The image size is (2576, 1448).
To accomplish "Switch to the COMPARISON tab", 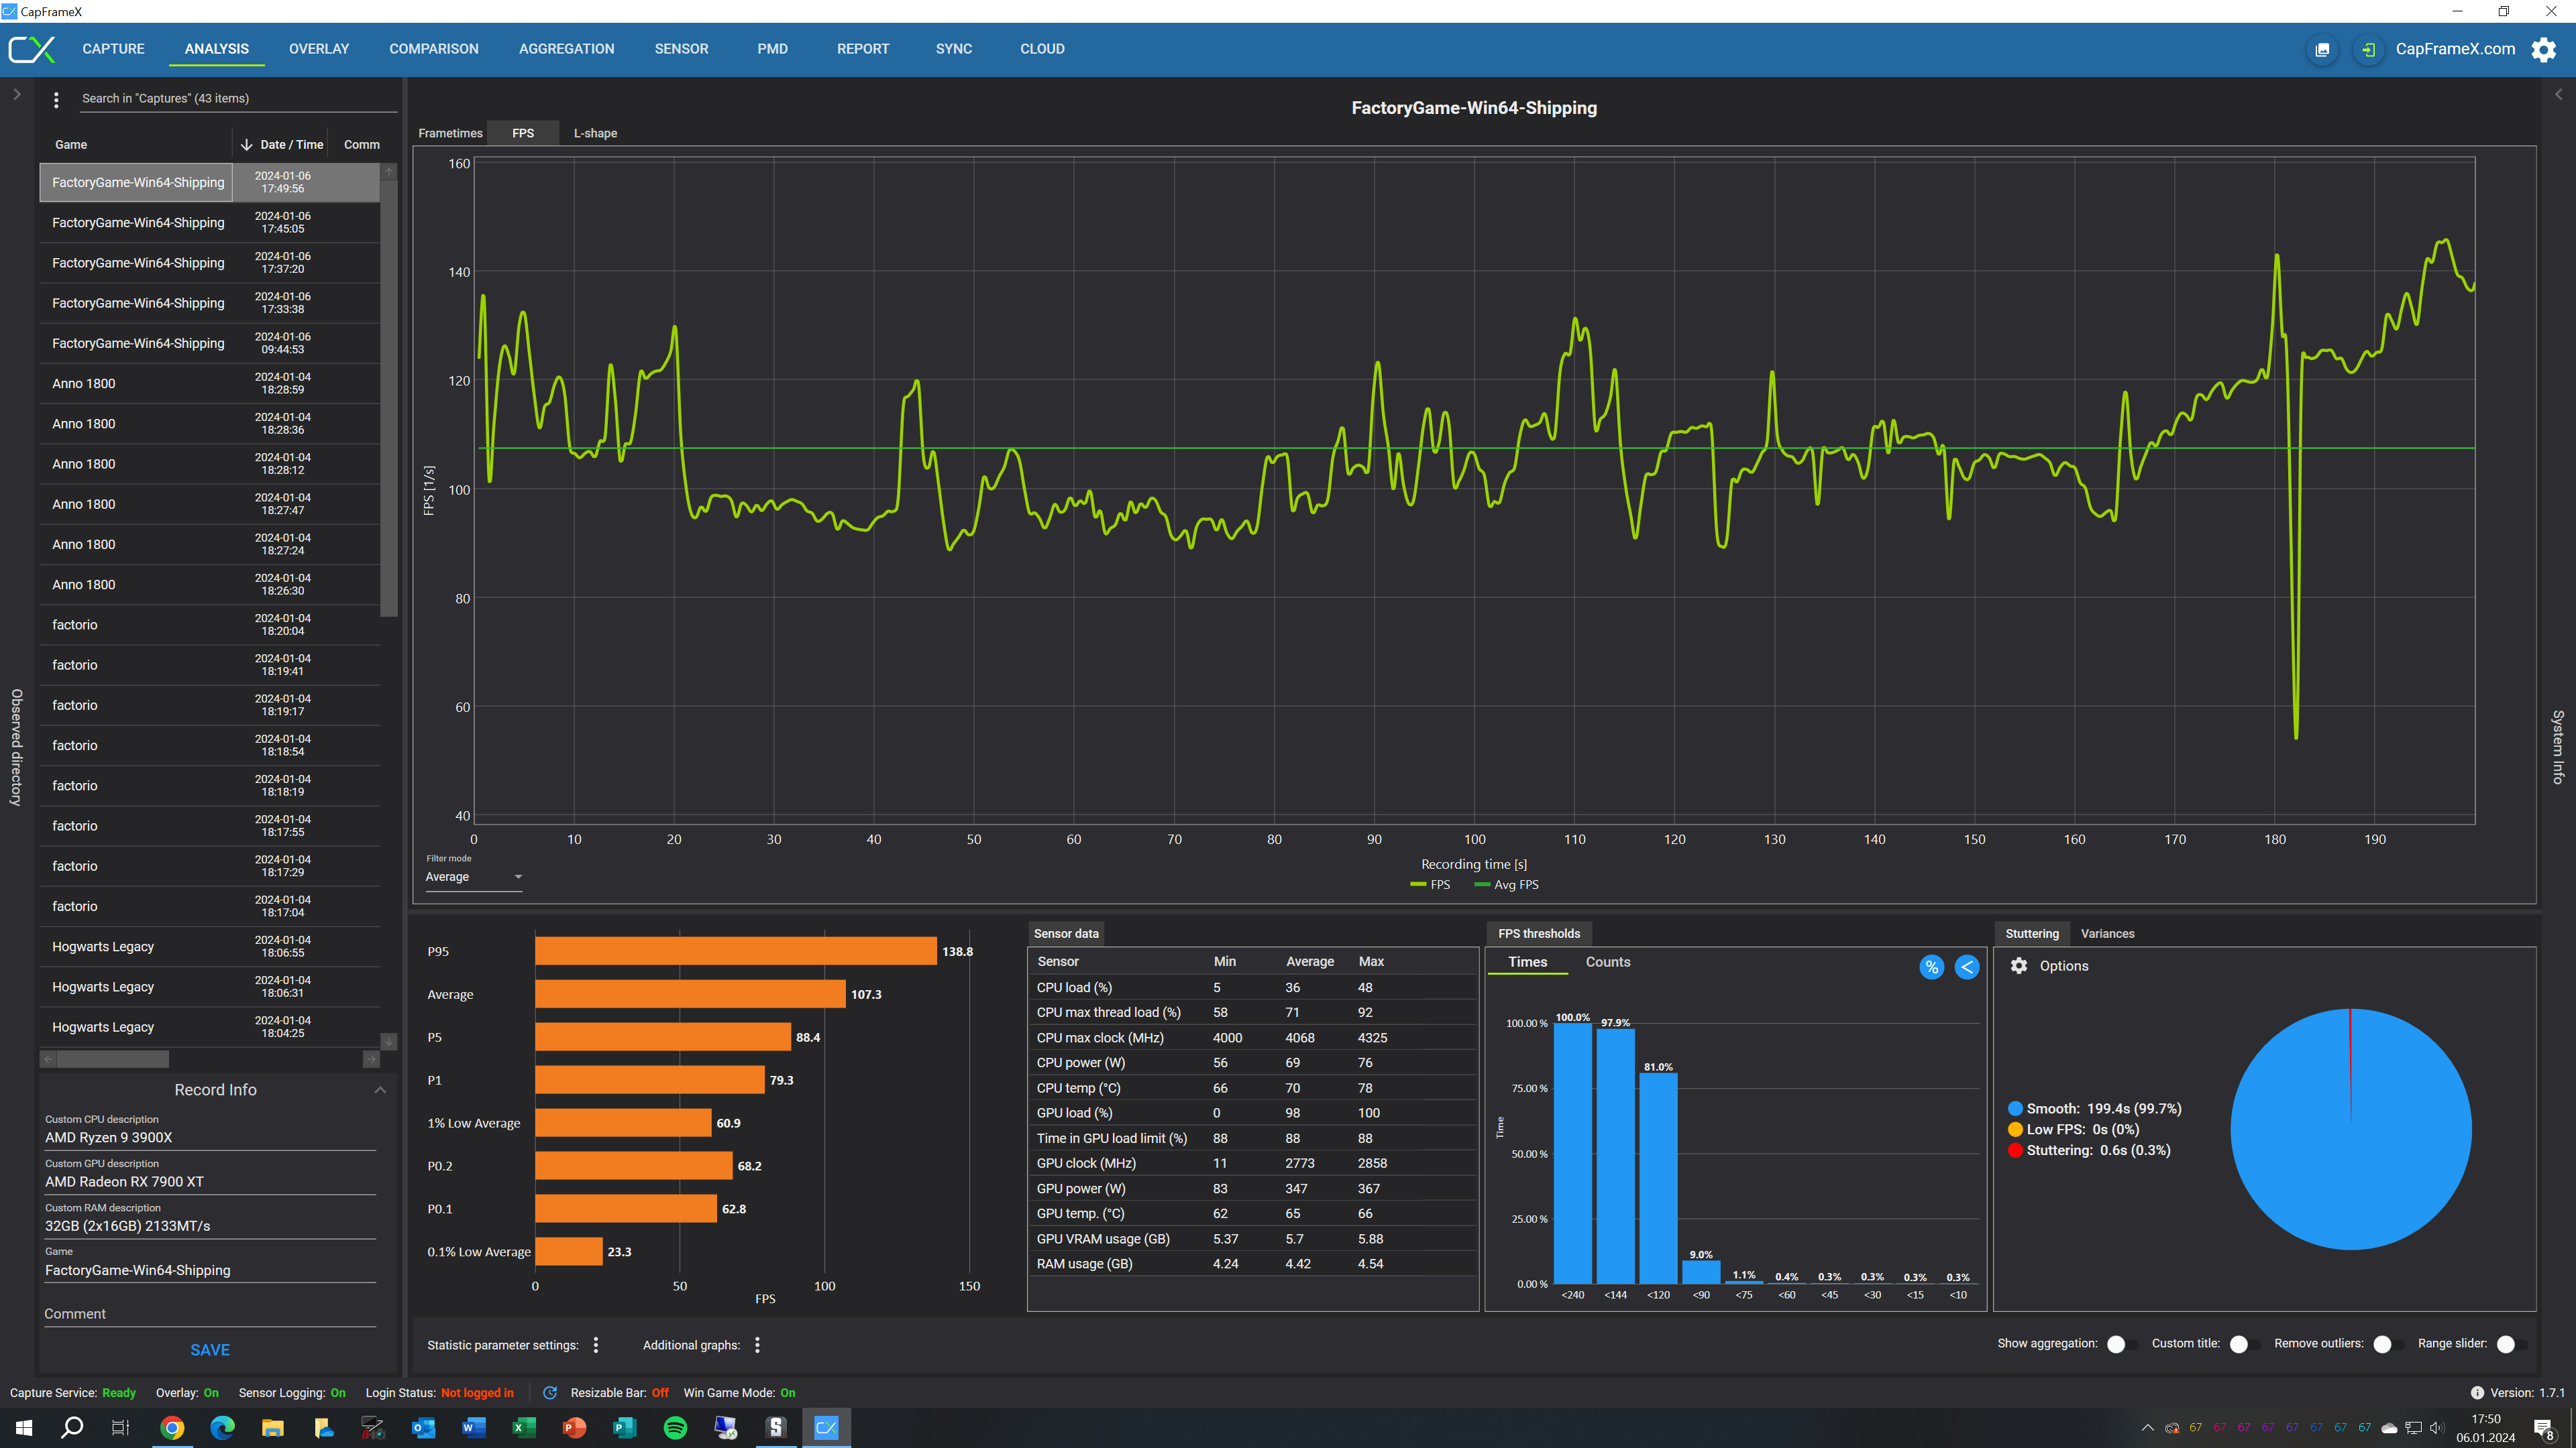I will (433, 49).
